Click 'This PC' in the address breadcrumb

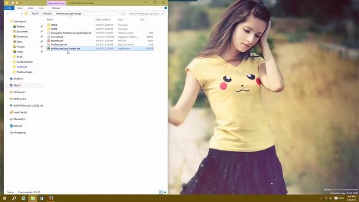(x=35, y=13)
